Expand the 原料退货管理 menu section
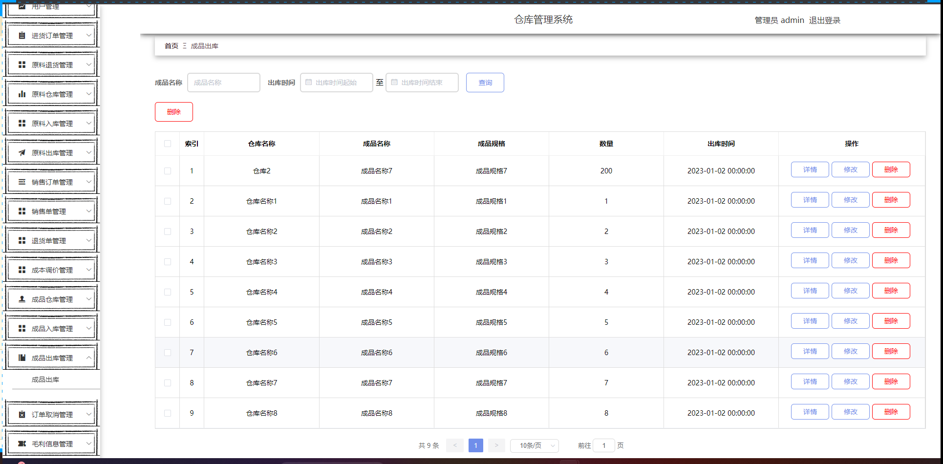The height and width of the screenshot is (464, 943). click(x=51, y=64)
